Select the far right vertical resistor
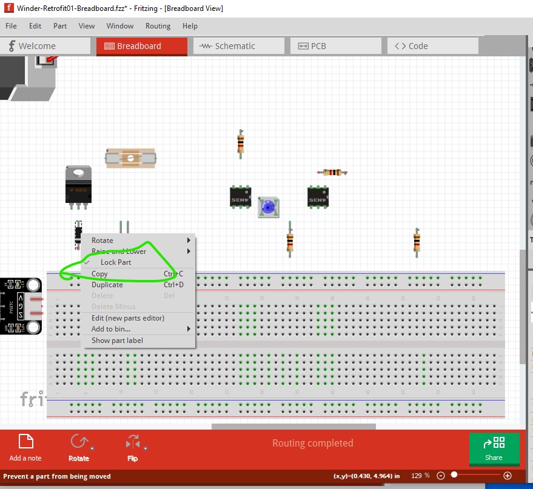Screen dimensions: 533x489 [417, 242]
